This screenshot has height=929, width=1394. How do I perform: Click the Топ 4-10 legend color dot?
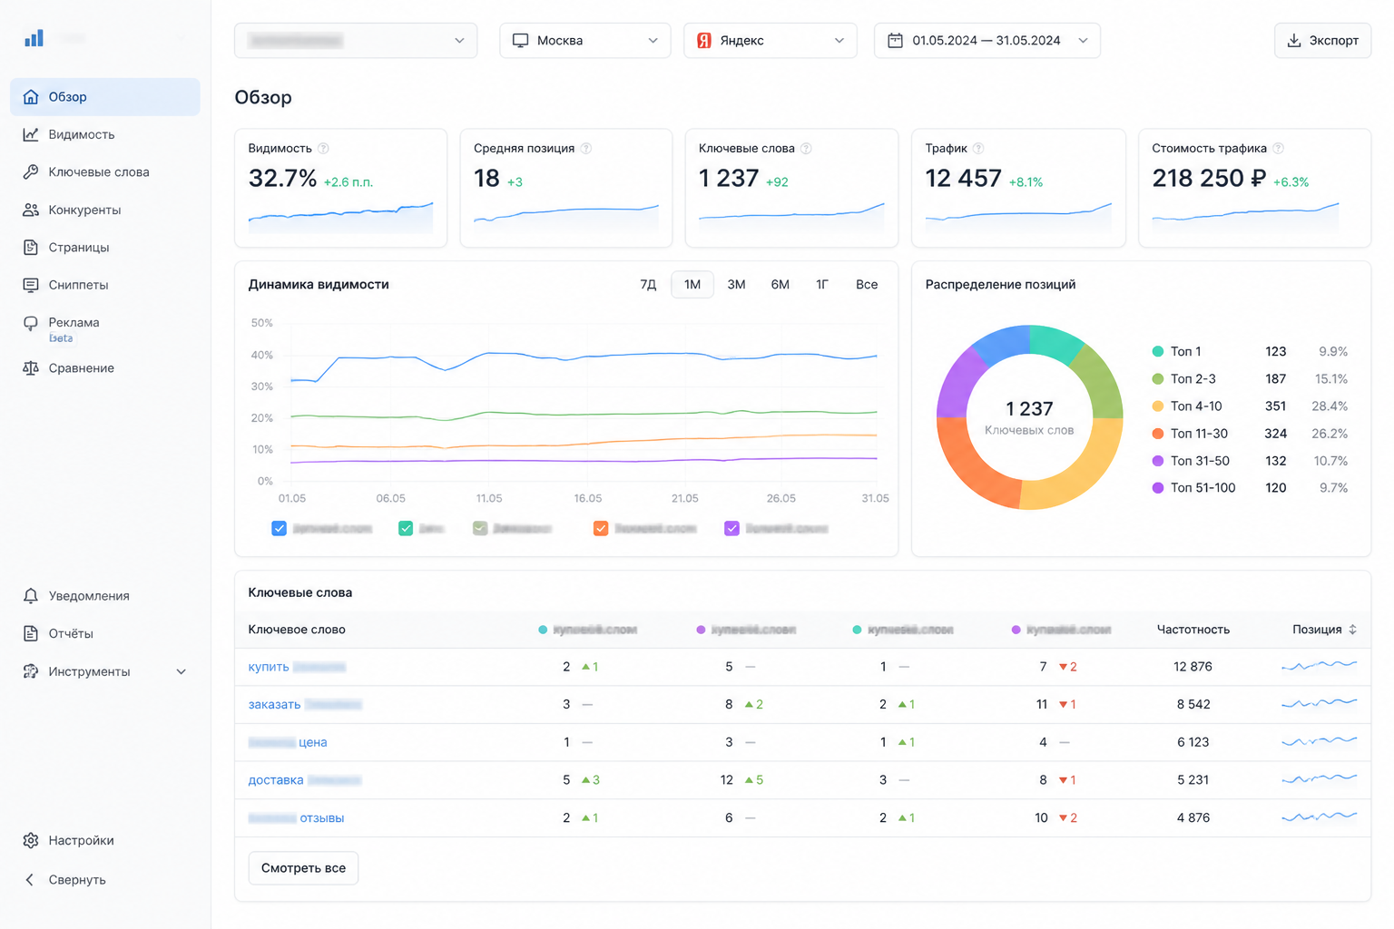click(x=1158, y=406)
